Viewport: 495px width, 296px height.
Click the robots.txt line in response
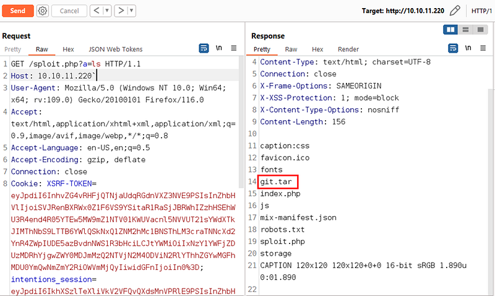click(x=283, y=230)
